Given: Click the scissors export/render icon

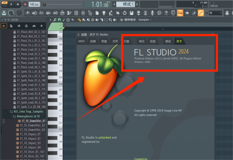Looking at the screenshot, I should click(145, 13).
